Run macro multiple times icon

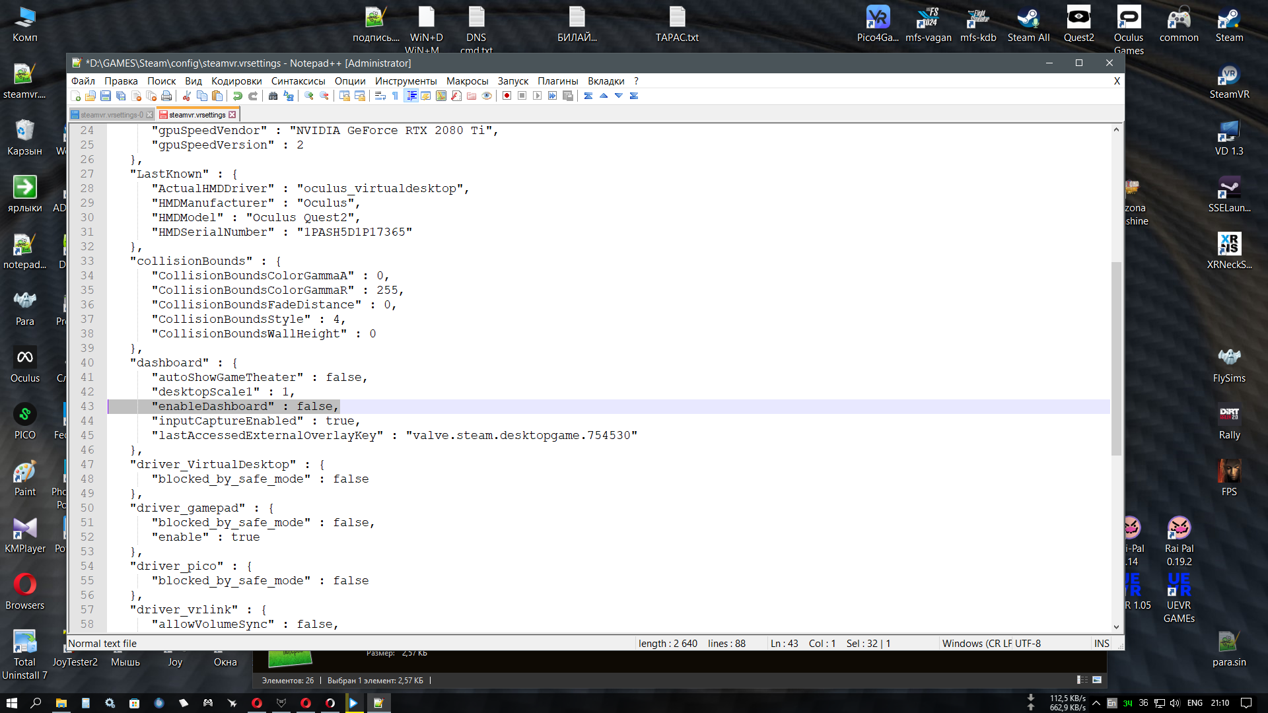(x=553, y=96)
